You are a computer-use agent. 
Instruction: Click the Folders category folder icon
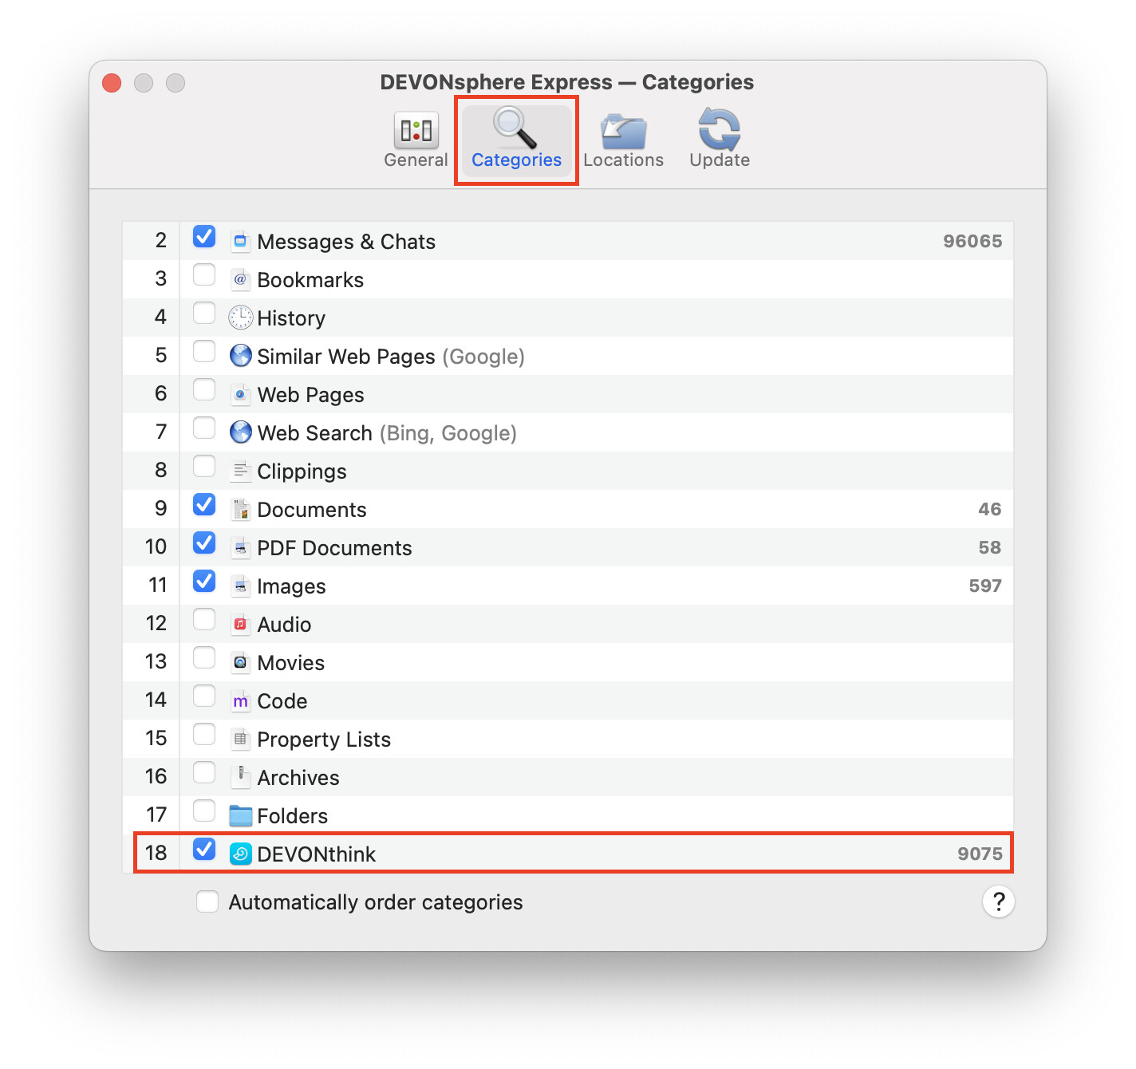point(240,815)
